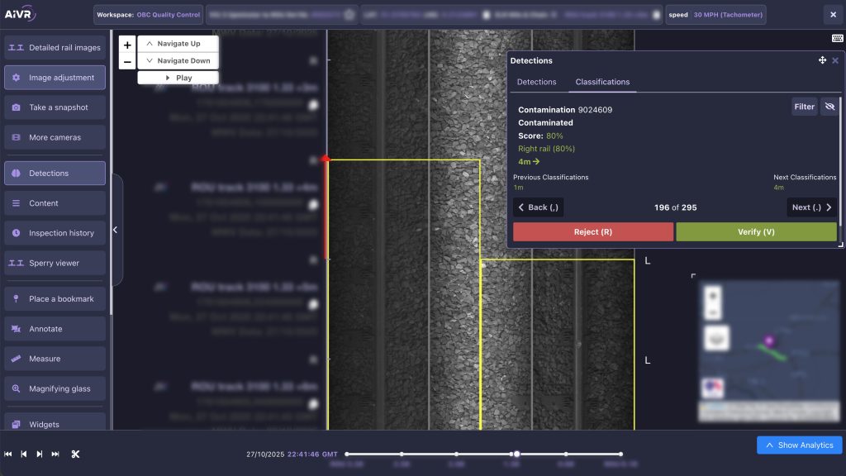Screen dimensions: 846x476
Task: Place a bookmark on the track
Action: [x=55, y=299]
